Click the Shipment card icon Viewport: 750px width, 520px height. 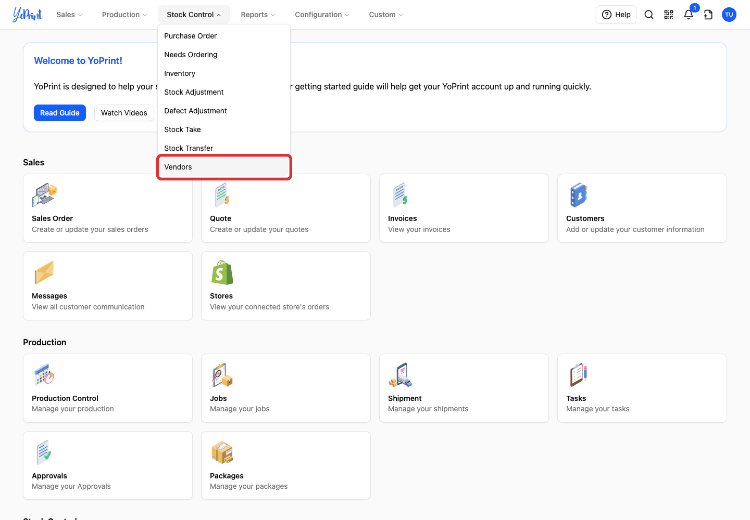coord(401,375)
